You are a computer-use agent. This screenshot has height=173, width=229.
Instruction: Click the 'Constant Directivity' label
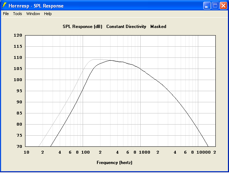tap(126, 27)
